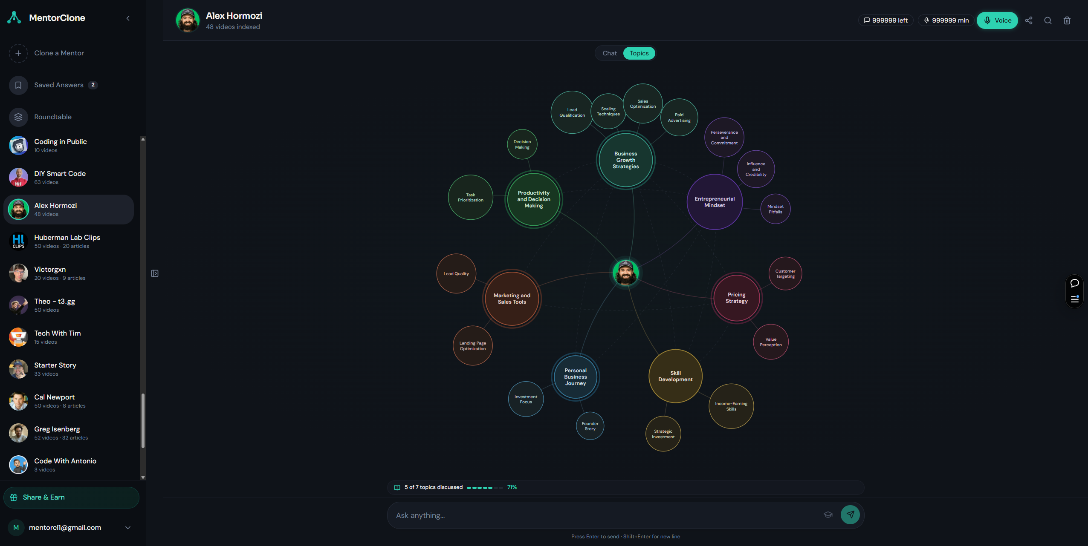Click the Clone a Mentor button
This screenshot has height=546, width=1088.
tap(59, 53)
